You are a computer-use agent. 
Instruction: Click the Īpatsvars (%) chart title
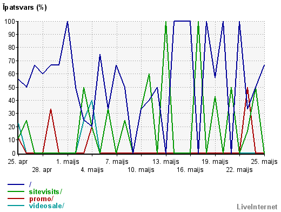coord(25,8)
